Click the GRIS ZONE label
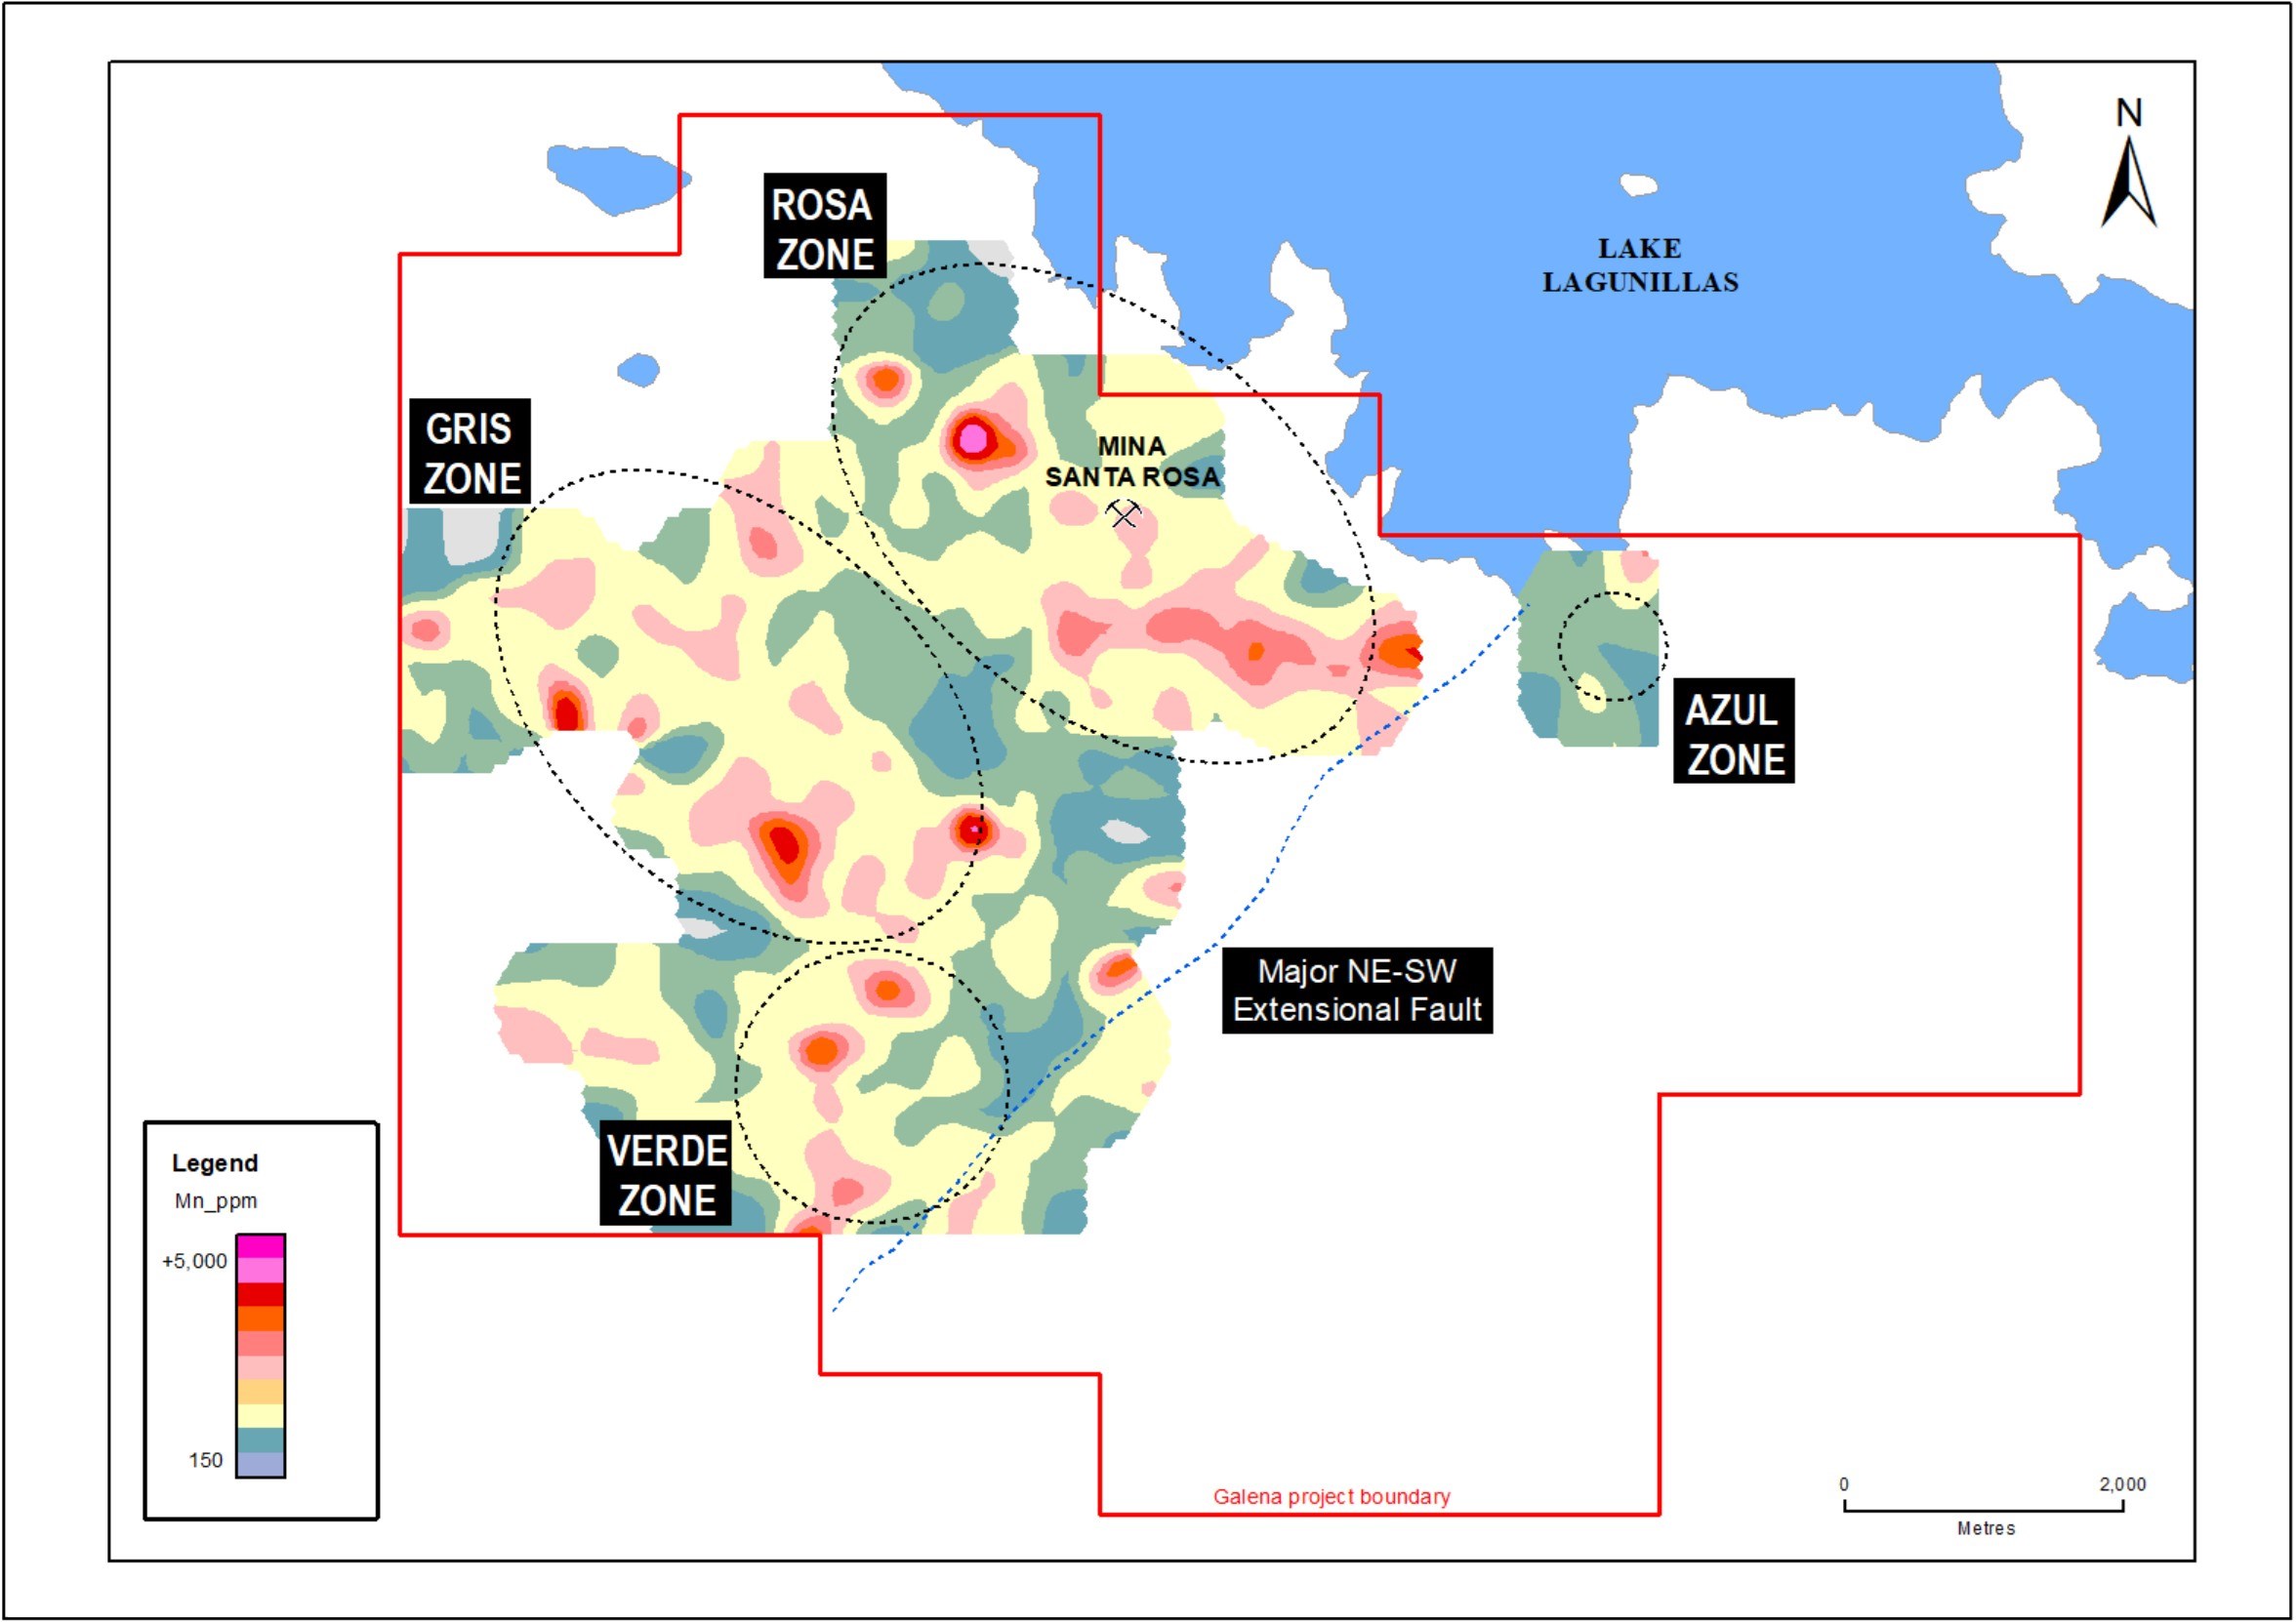Viewport: 2296px width, 1622px height. coord(470,453)
